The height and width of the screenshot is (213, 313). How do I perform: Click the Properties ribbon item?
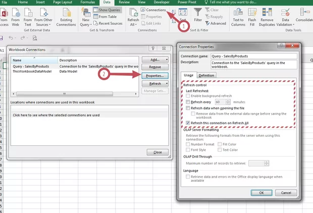(x=151, y=17)
